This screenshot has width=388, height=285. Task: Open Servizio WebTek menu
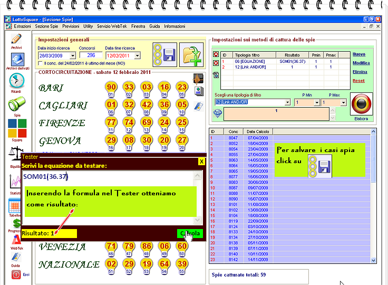pos(112,26)
